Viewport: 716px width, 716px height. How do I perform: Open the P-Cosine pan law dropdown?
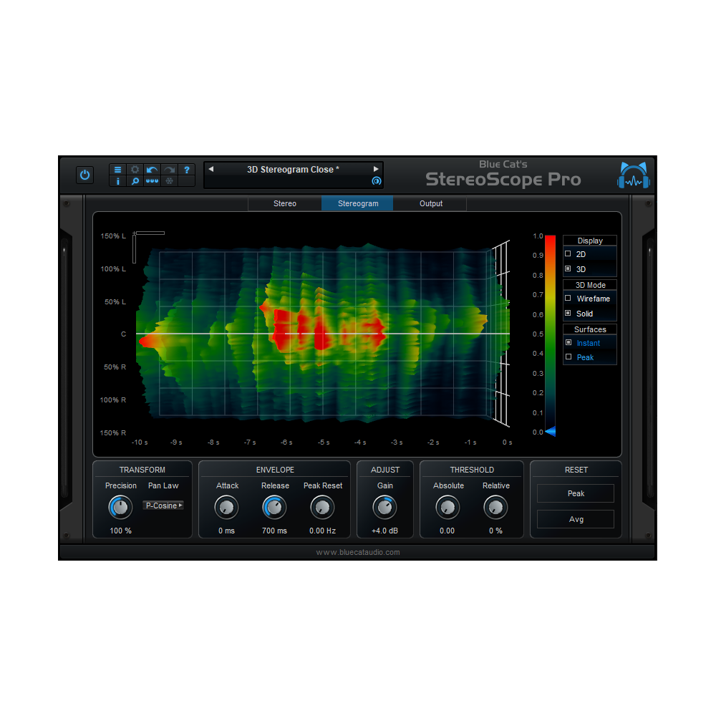(x=163, y=505)
